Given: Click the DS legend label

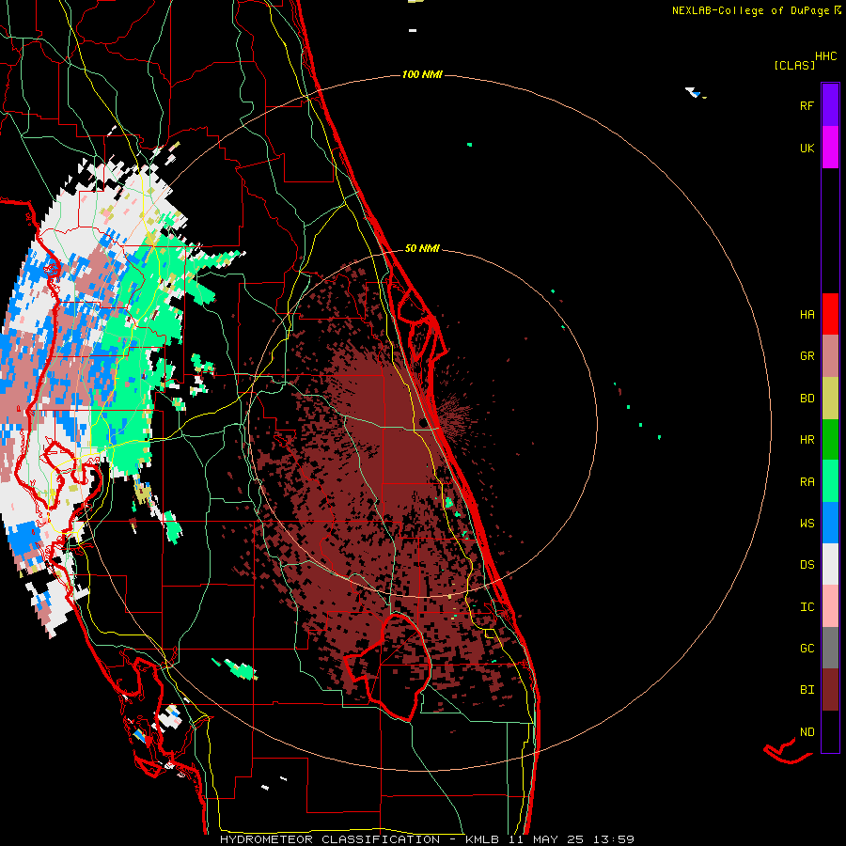Looking at the screenshot, I should coord(807,565).
